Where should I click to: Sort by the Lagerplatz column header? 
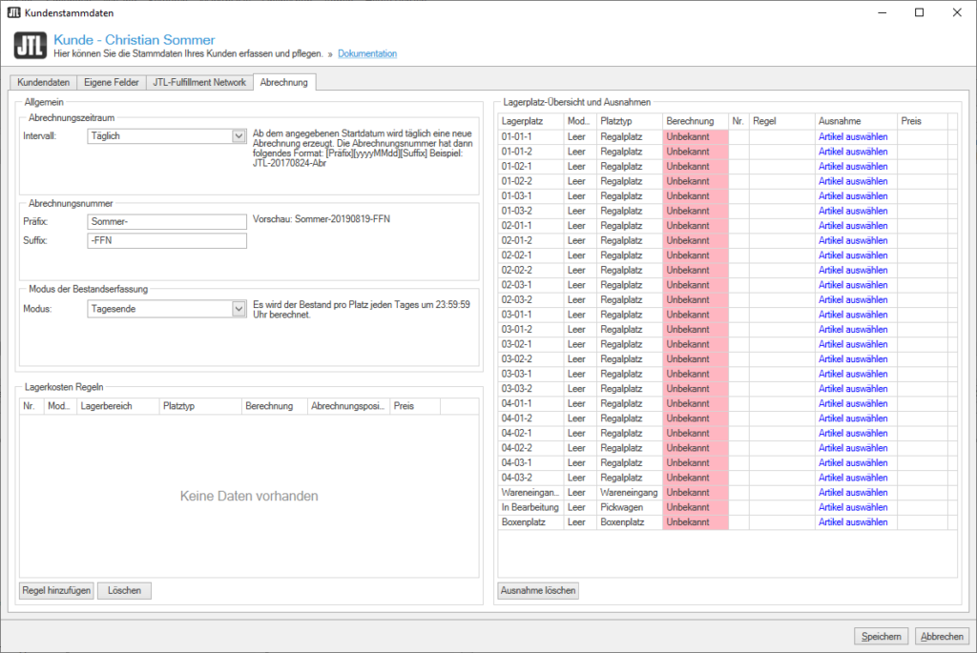(530, 121)
